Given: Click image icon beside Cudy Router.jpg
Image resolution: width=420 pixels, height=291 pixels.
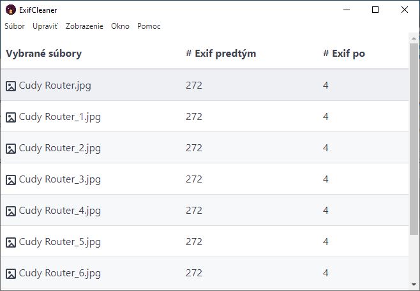Looking at the screenshot, I should 11,86.
